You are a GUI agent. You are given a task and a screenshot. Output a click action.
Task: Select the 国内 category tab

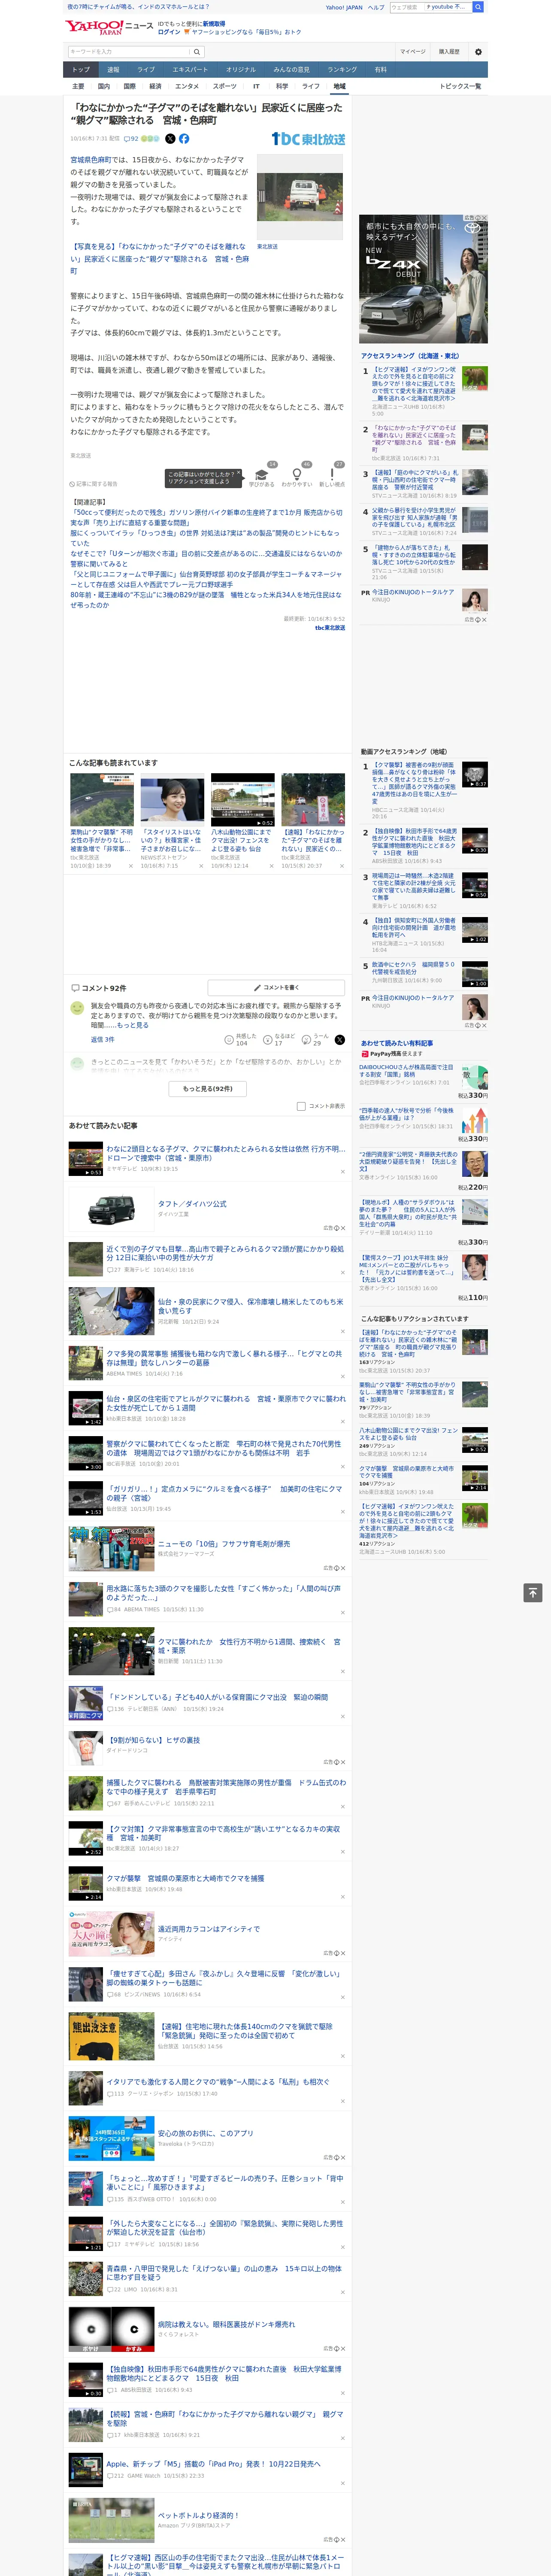(104, 86)
